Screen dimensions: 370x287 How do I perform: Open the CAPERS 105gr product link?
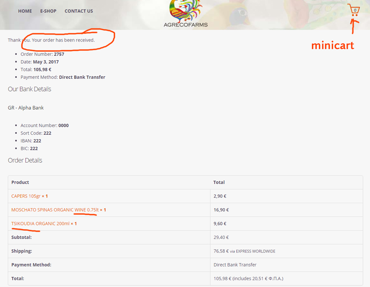coord(26,196)
